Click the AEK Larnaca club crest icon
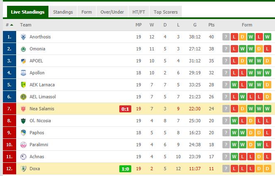 pos(23,85)
